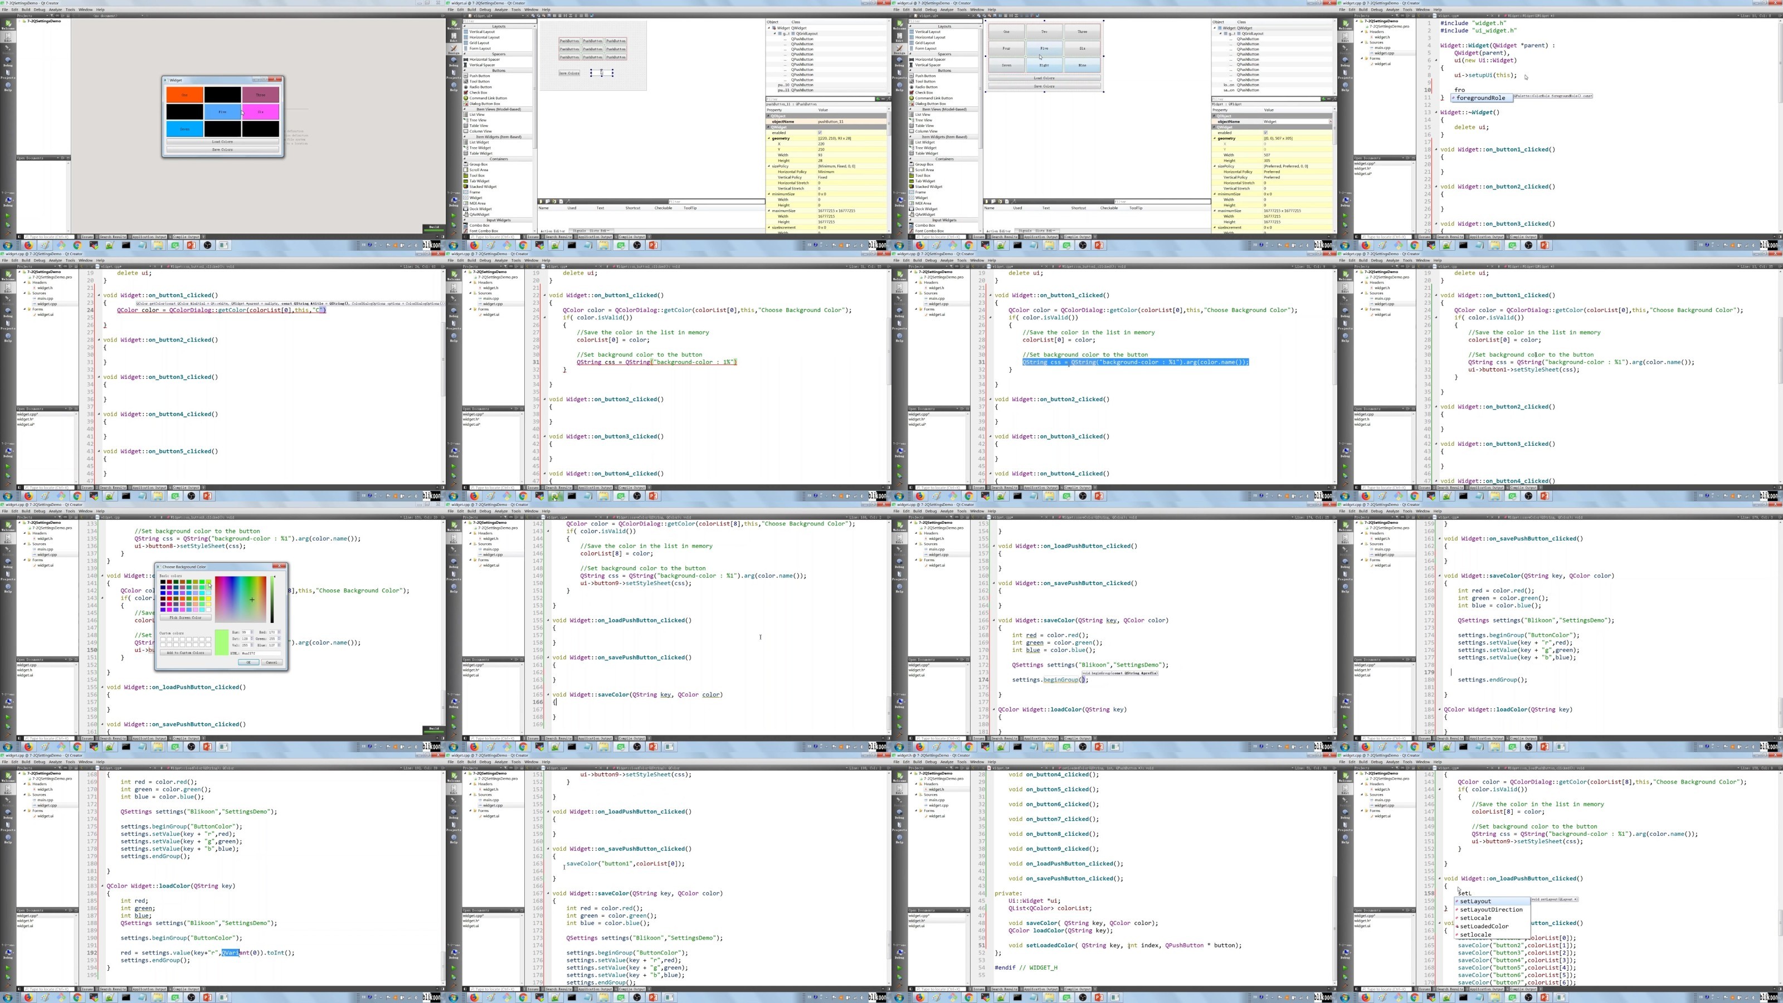Collapse sizePolicy in Widget-object property editor
The height and width of the screenshot is (1003, 1783).
pos(1214,166)
